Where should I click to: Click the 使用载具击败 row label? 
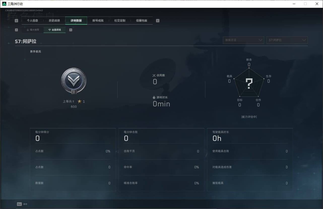[221, 151]
